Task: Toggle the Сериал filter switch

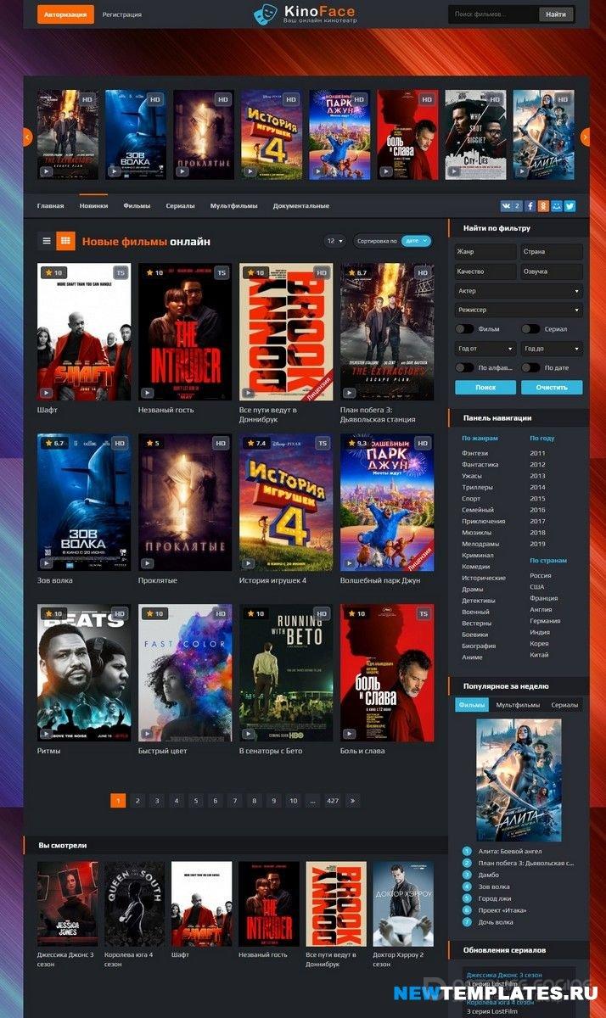Action: [x=530, y=329]
